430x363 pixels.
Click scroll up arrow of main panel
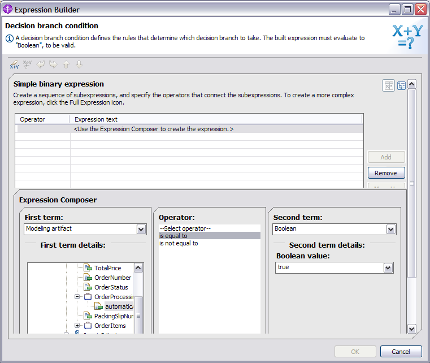pos(411,84)
